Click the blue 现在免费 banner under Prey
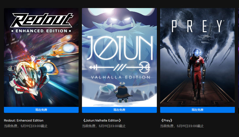 (x=197, y=110)
